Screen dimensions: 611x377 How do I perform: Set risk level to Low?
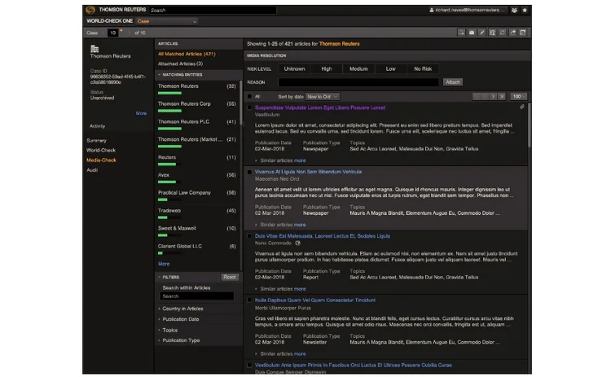pos(390,68)
